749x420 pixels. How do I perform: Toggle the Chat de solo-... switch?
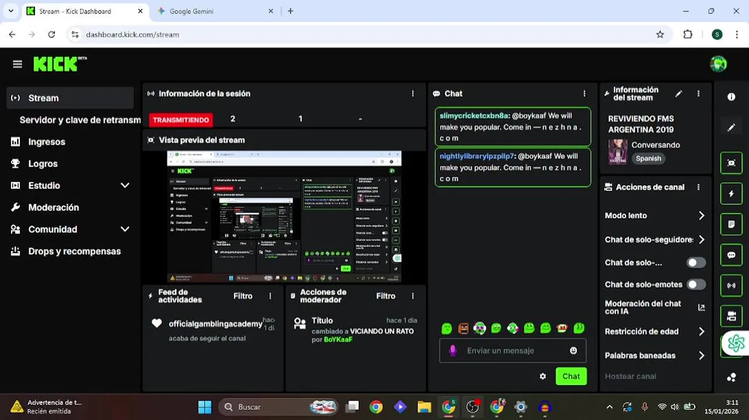point(696,262)
